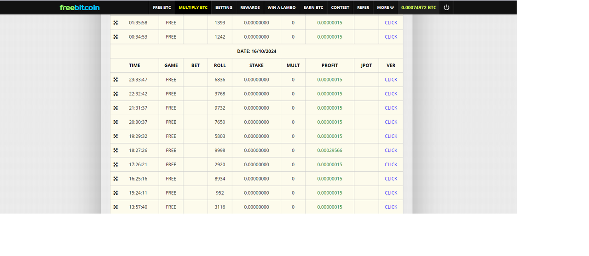The height and width of the screenshot is (256, 589).
Task: Verify the 23:33:47 roll via CLICK
Action: pyautogui.click(x=391, y=80)
